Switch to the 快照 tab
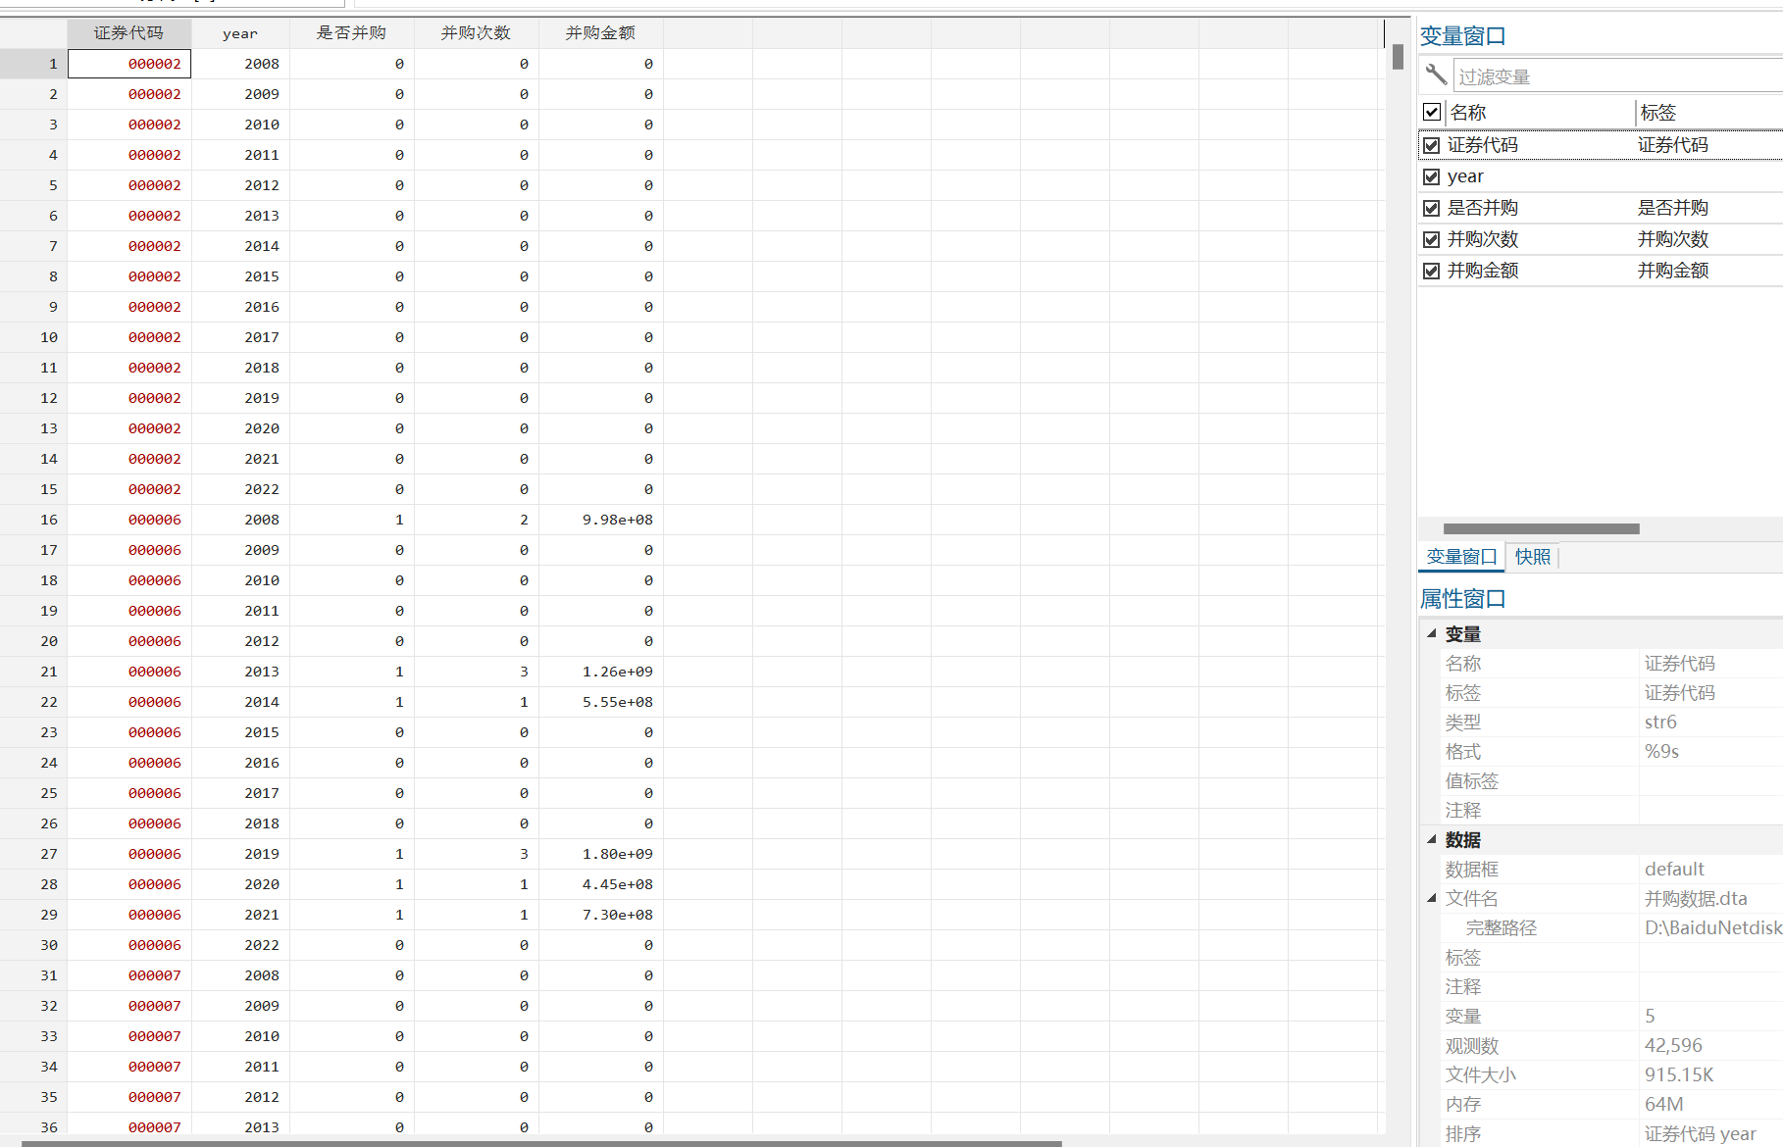Image resolution: width=1783 pixels, height=1147 pixels. point(1533,557)
